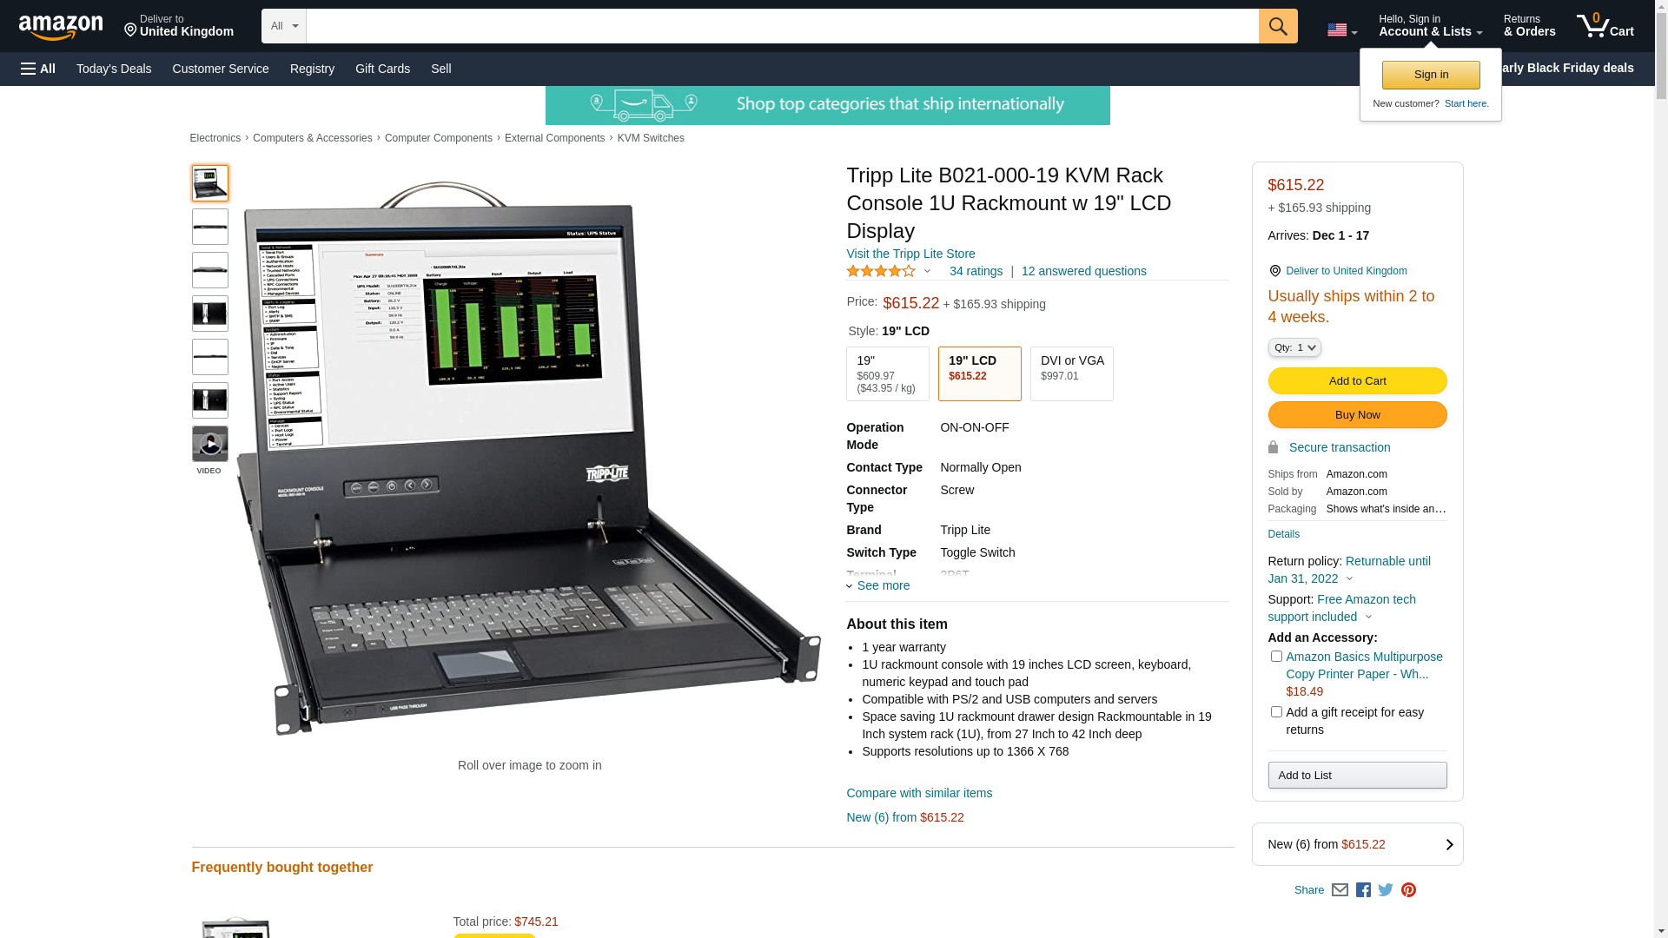Open the 12 answered questions link
This screenshot has width=1668, height=938.
click(x=1083, y=271)
